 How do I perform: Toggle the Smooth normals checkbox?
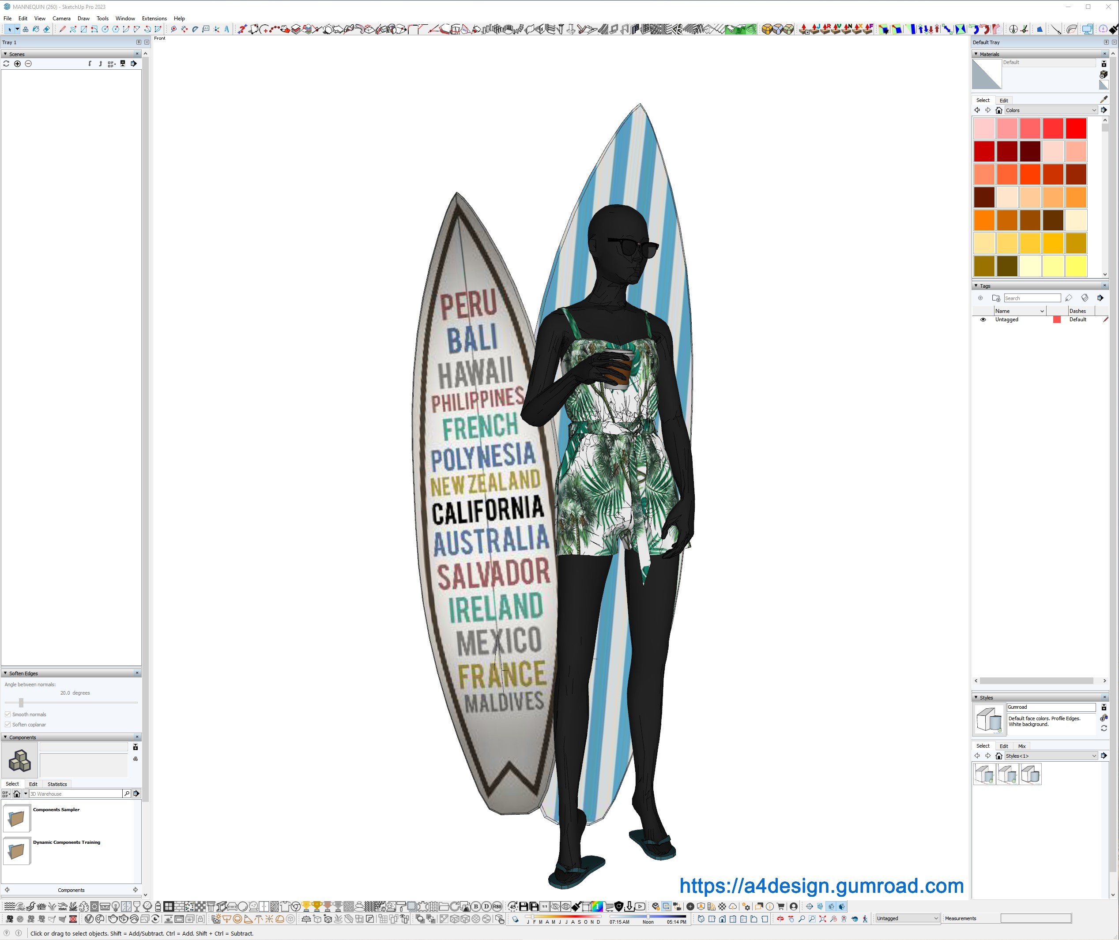pyautogui.click(x=8, y=714)
